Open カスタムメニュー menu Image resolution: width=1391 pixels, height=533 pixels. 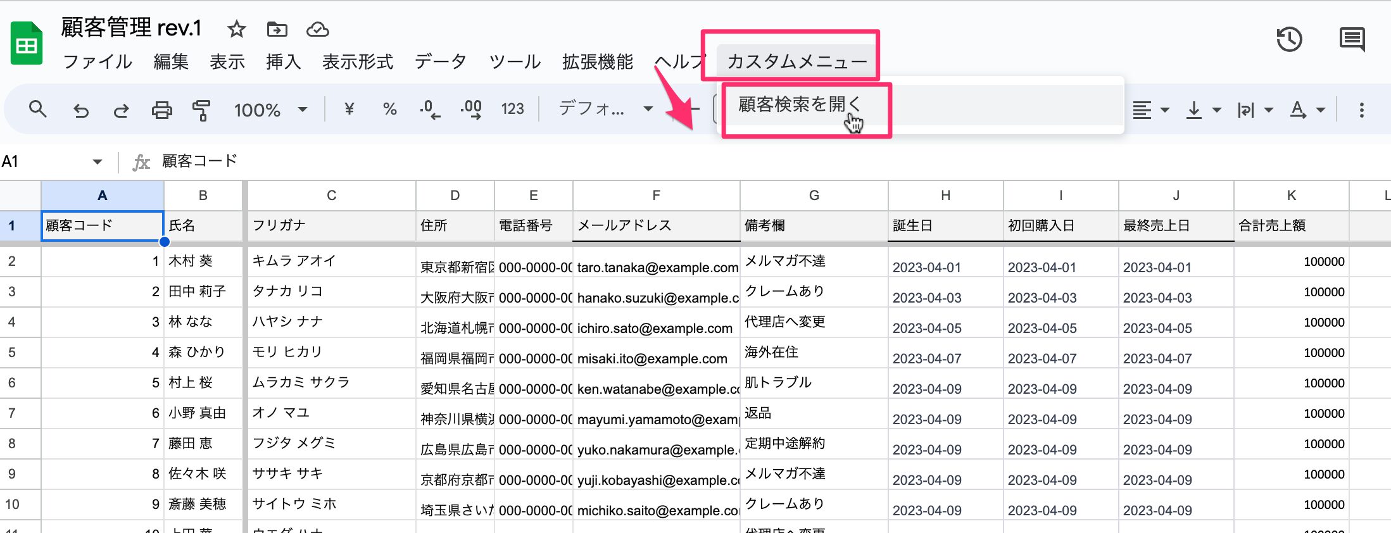[x=796, y=61]
